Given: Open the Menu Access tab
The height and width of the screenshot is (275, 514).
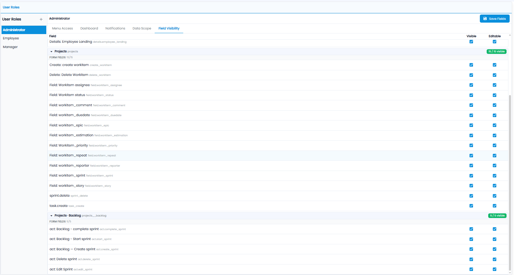Looking at the screenshot, I should coord(62,28).
